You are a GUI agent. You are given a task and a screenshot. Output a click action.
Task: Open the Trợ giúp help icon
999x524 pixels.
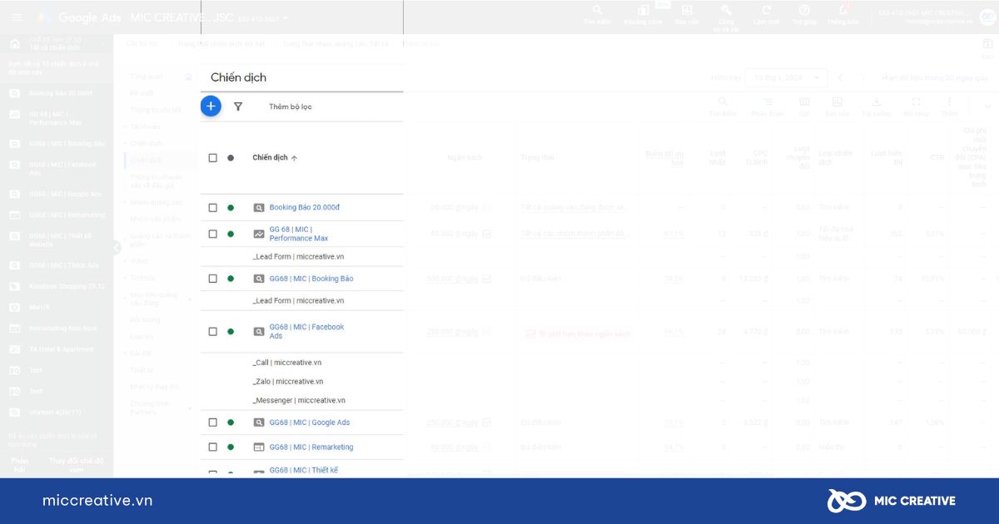click(x=804, y=11)
